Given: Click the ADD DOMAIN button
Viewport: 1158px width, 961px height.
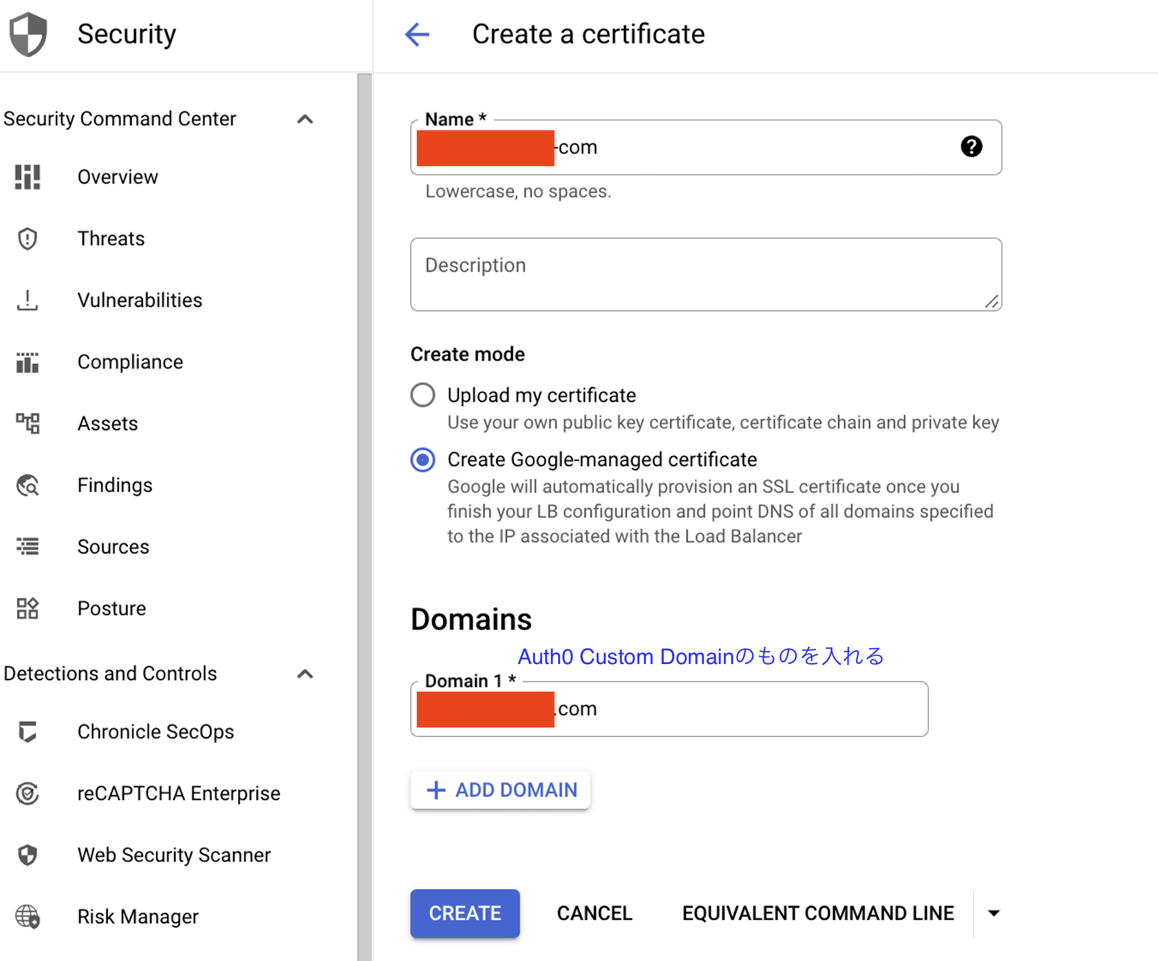Looking at the screenshot, I should (x=500, y=790).
